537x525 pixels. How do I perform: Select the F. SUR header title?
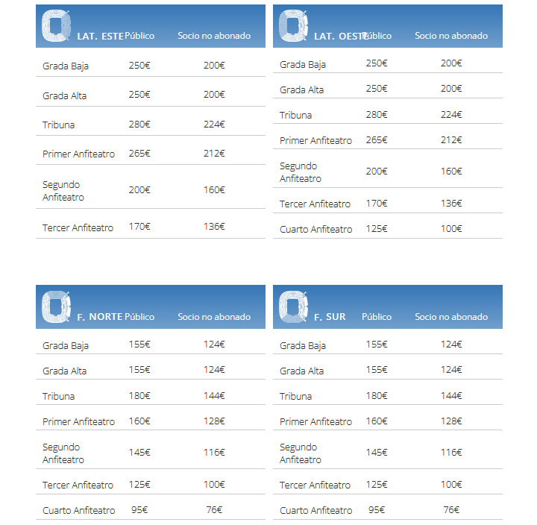tap(330, 317)
